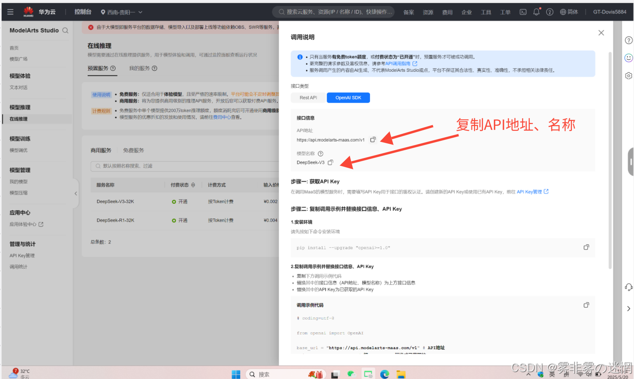Open 模型广场 in sidebar

pos(19,59)
